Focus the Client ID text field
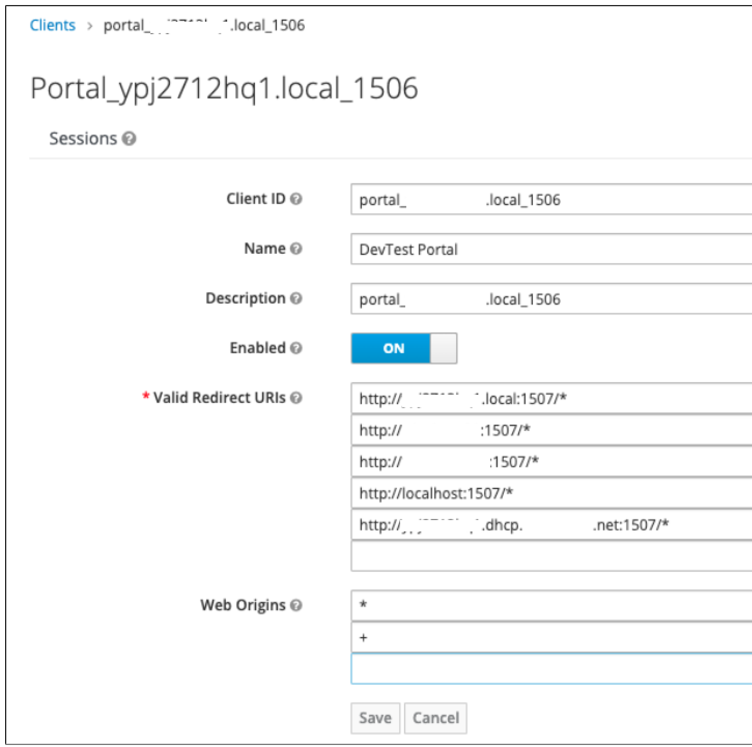752x747 pixels. coord(550,199)
